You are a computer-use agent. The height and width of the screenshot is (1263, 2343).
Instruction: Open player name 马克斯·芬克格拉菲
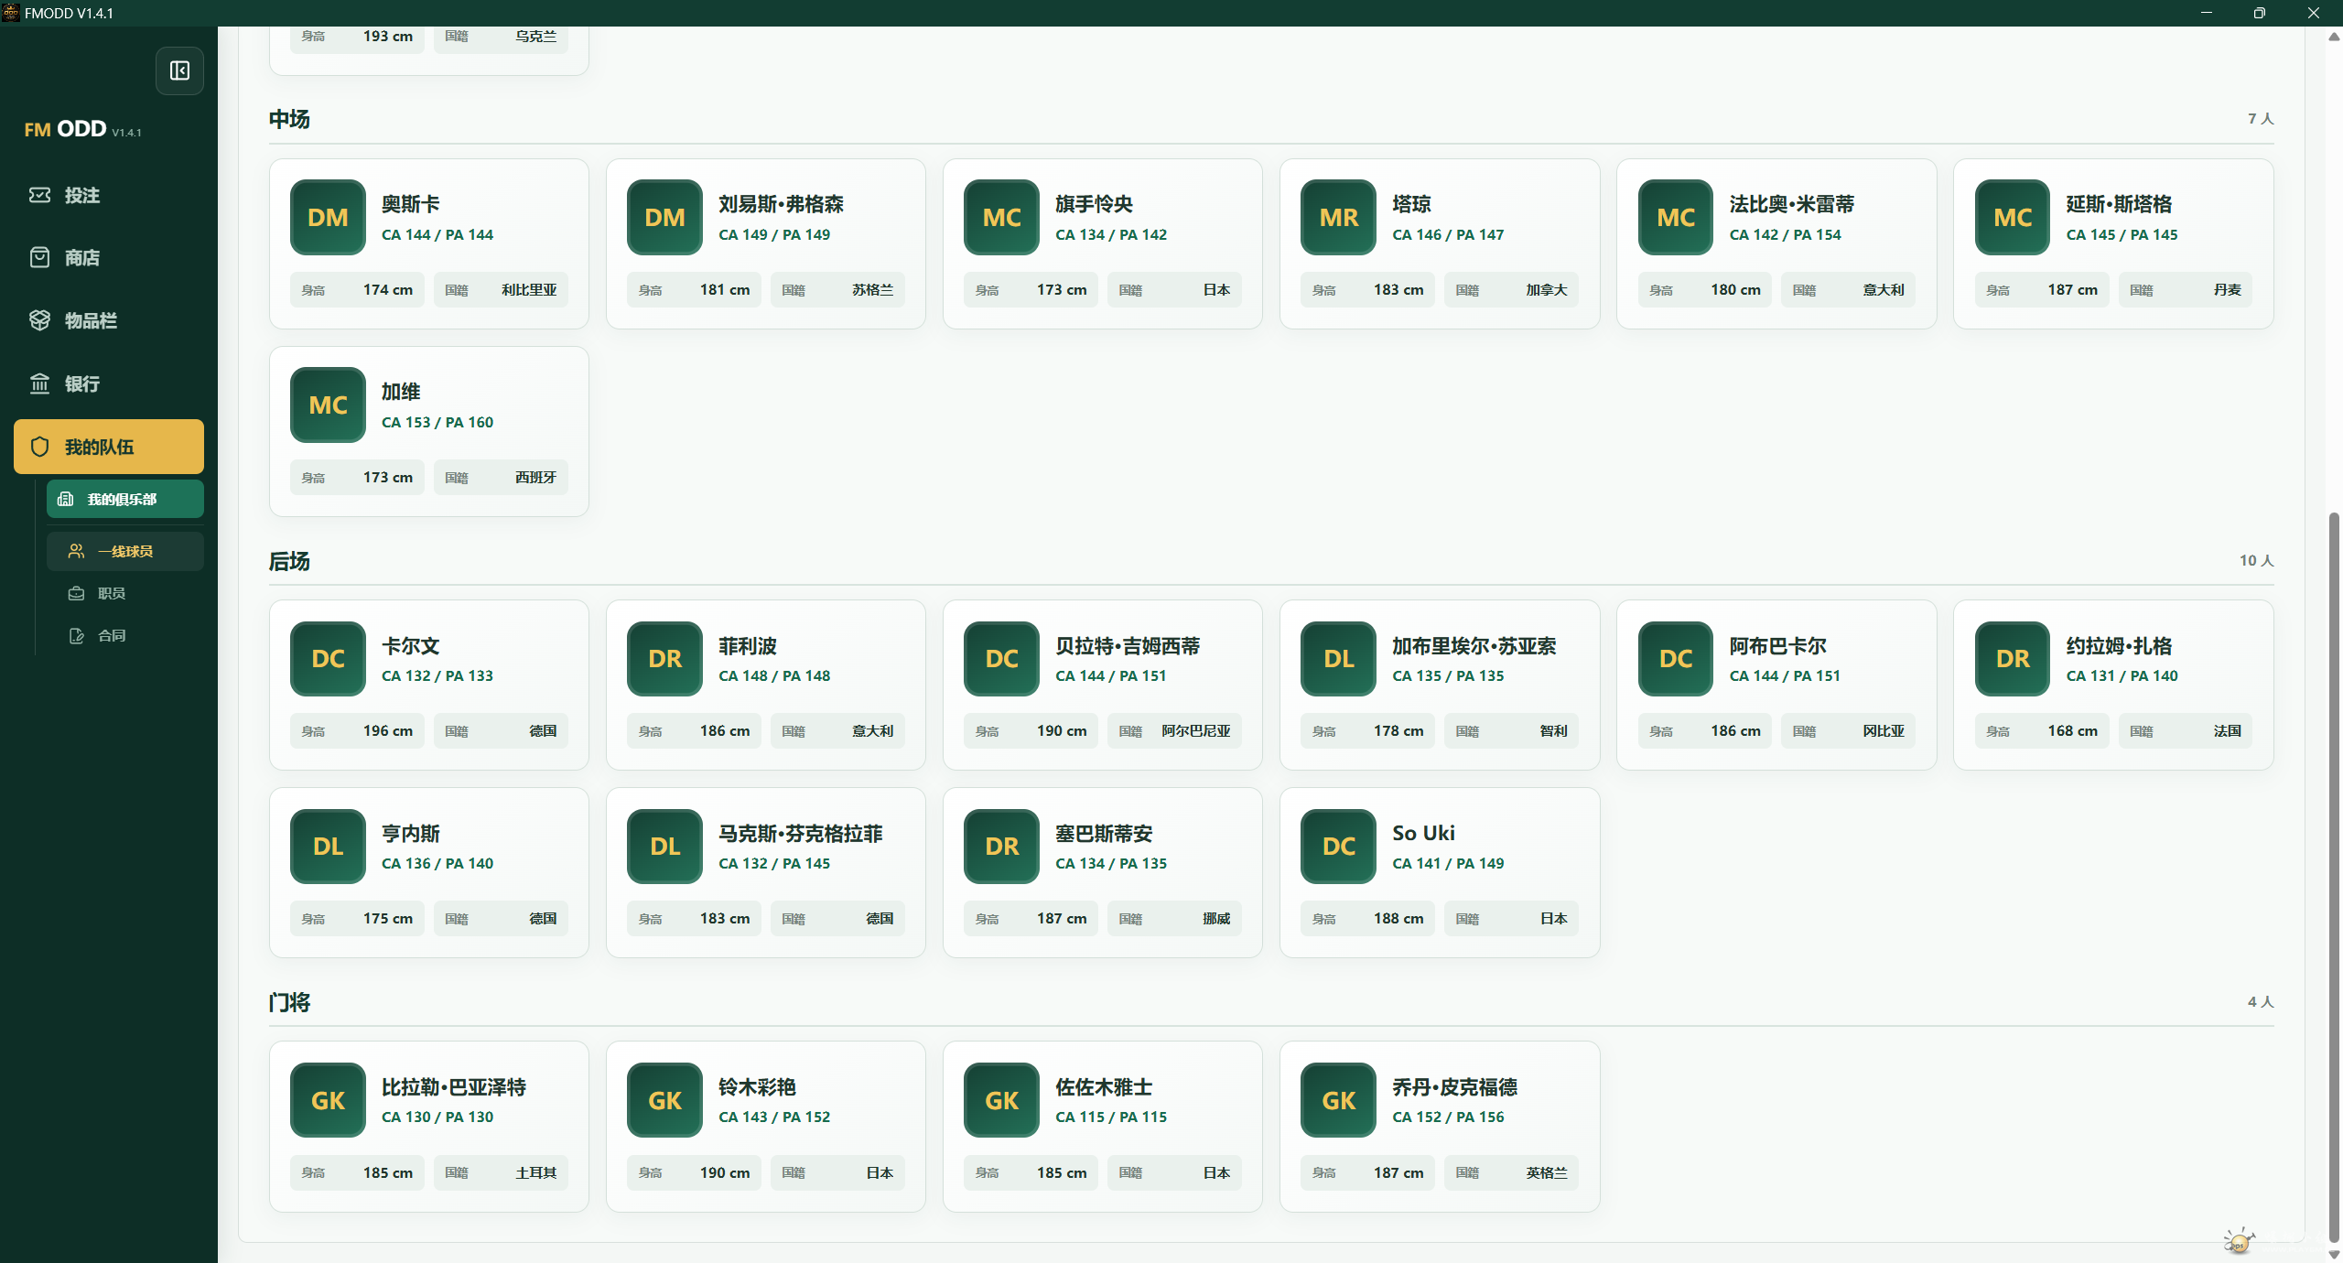[801, 834]
